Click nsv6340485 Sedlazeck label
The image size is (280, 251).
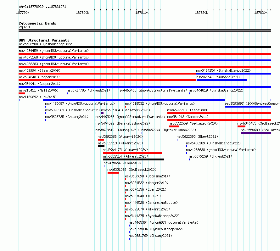[x=259, y=123]
